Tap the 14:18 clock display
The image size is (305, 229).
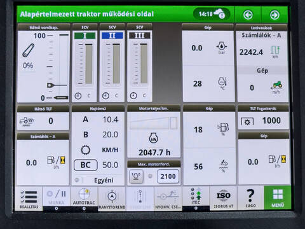tap(206, 14)
